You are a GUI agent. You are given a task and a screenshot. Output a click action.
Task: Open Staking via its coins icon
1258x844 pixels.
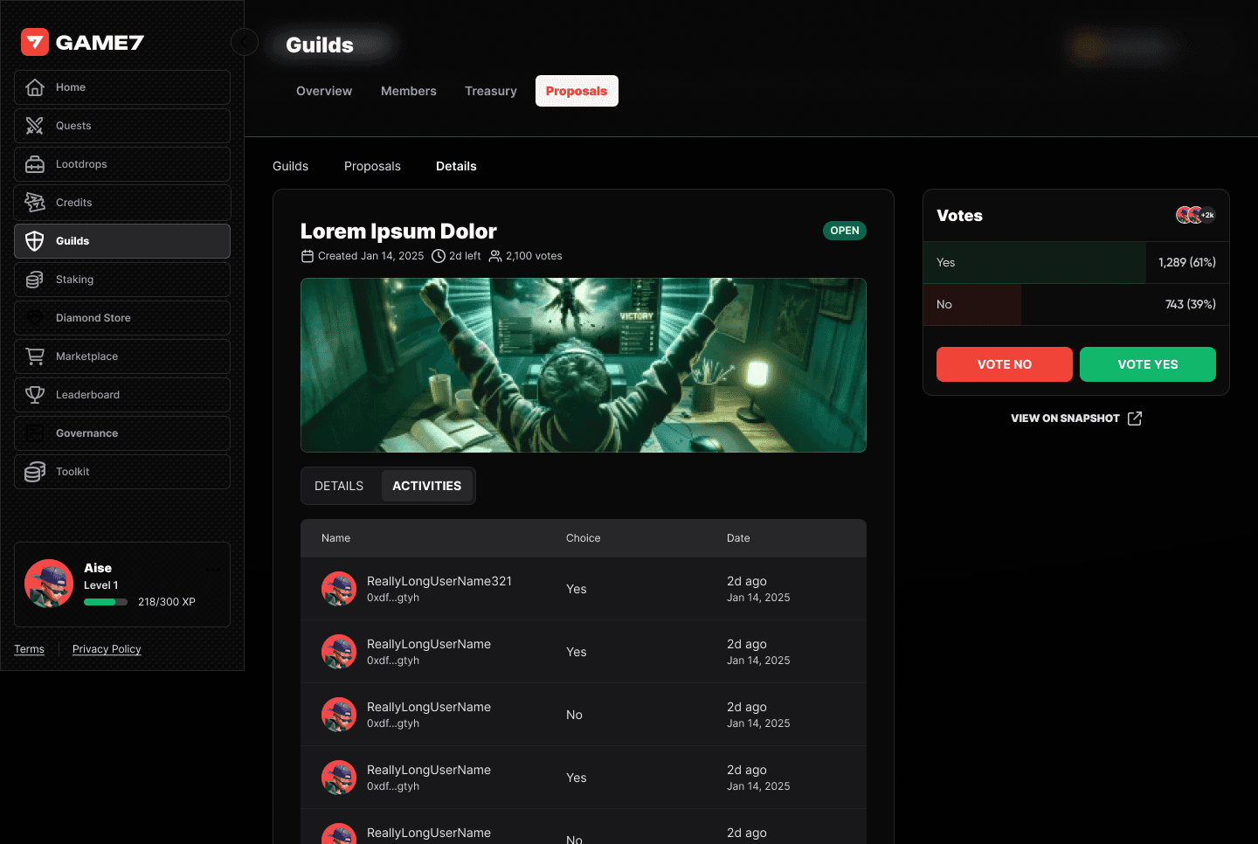click(35, 280)
